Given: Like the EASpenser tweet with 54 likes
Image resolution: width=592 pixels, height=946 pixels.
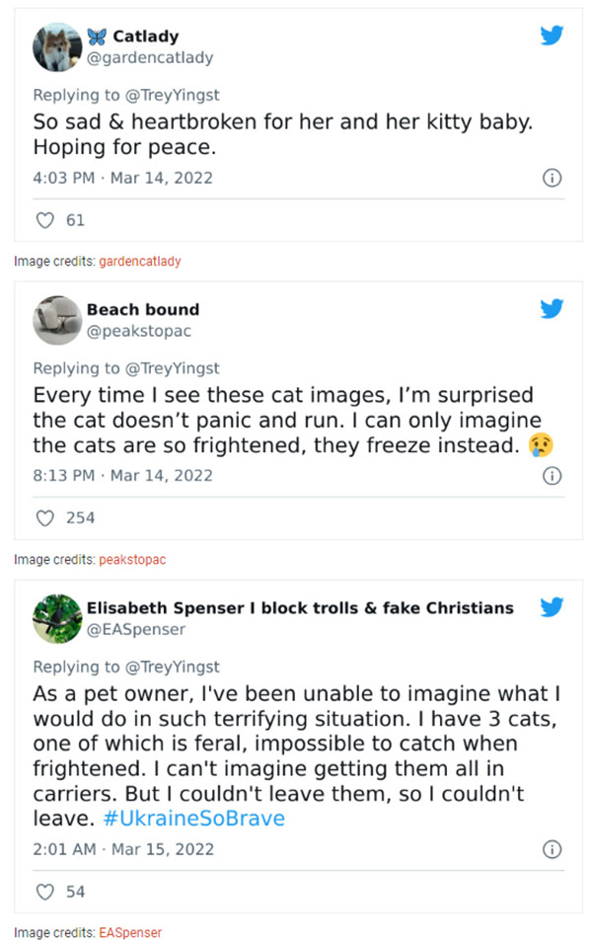Looking at the screenshot, I should click(x=43, y=892).
